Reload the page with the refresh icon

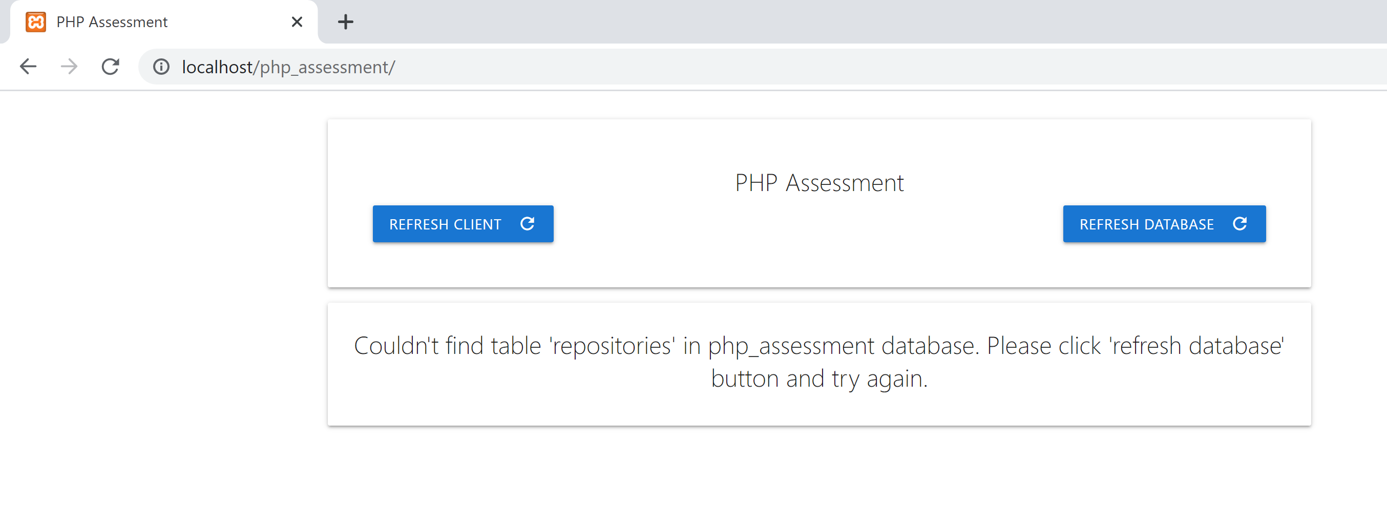click(110, 66)
